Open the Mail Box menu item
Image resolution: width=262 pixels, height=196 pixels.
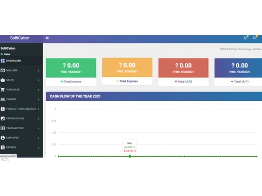click(x=21, y=71)
